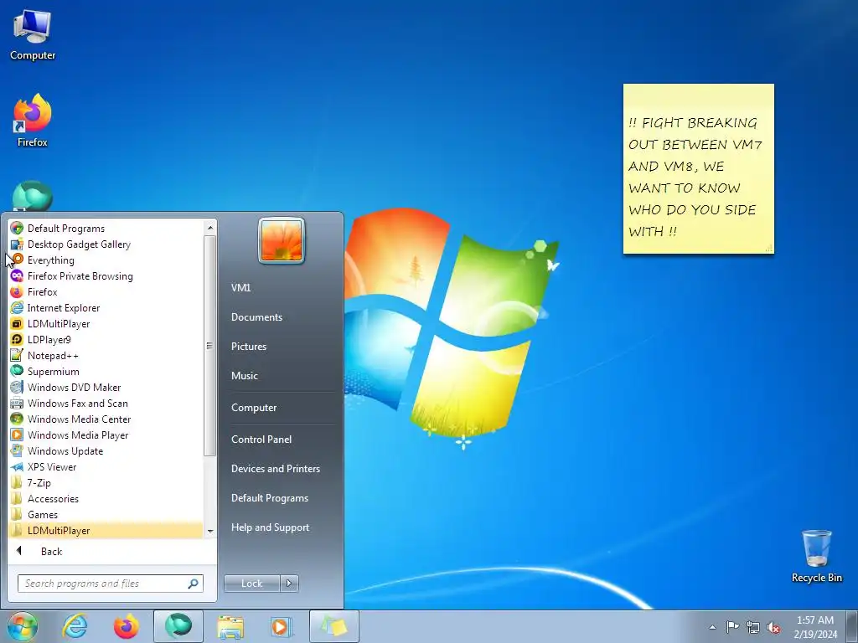Open the shutdown options arrow beside Lock
858x643 pixels.
click(x=289, y=584)
